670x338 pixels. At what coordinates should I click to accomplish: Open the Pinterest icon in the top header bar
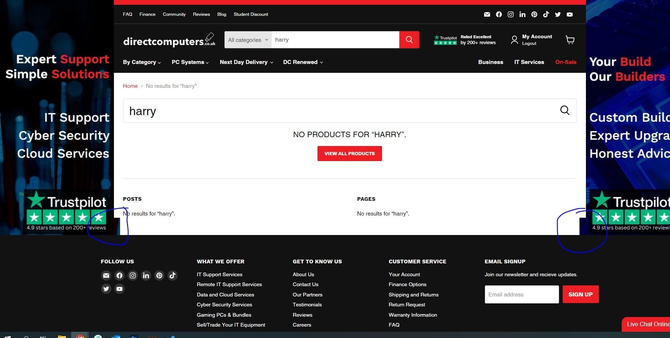click(534, 14)
